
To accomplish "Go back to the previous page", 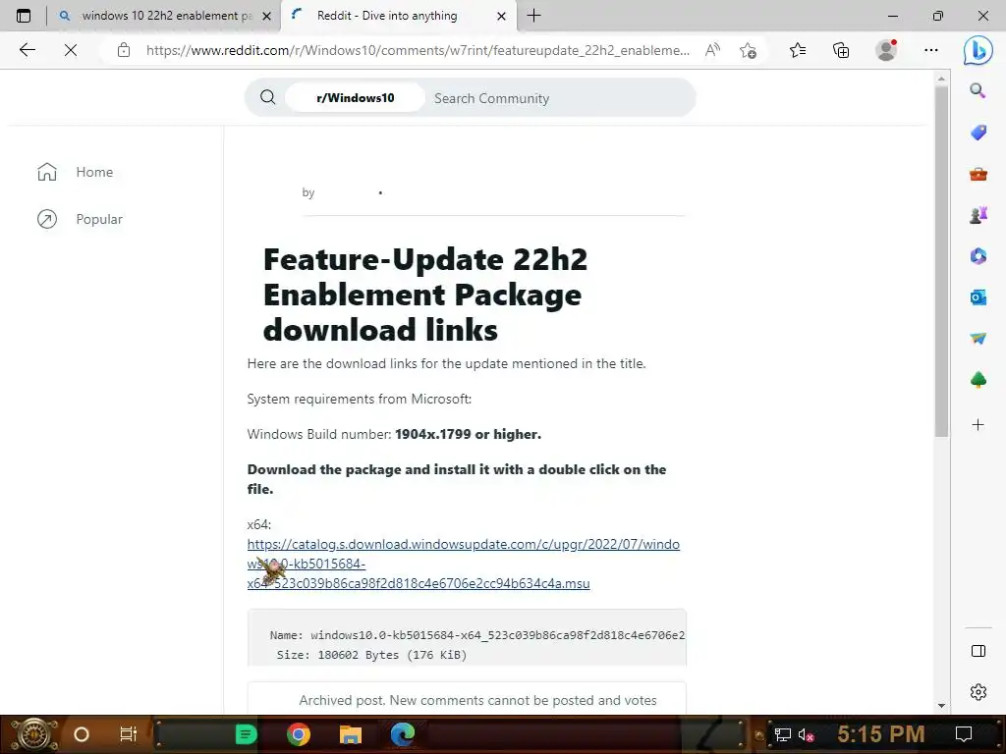I will [x=27, y=50].
